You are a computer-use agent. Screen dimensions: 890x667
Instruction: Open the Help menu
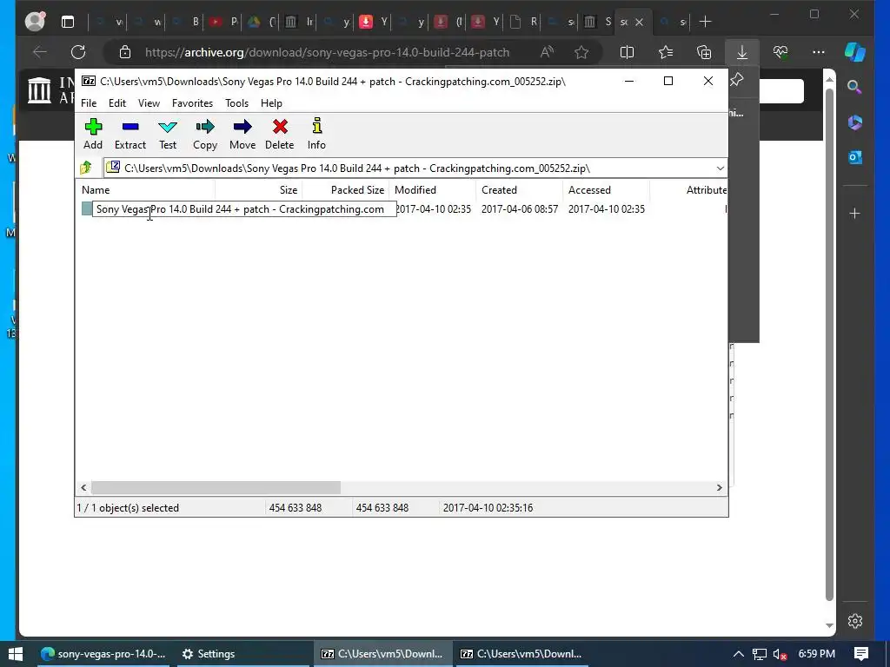[x=271, y=103]
